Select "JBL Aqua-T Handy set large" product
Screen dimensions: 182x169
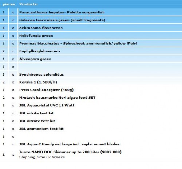pyautogui.click(x=70, y=144)
